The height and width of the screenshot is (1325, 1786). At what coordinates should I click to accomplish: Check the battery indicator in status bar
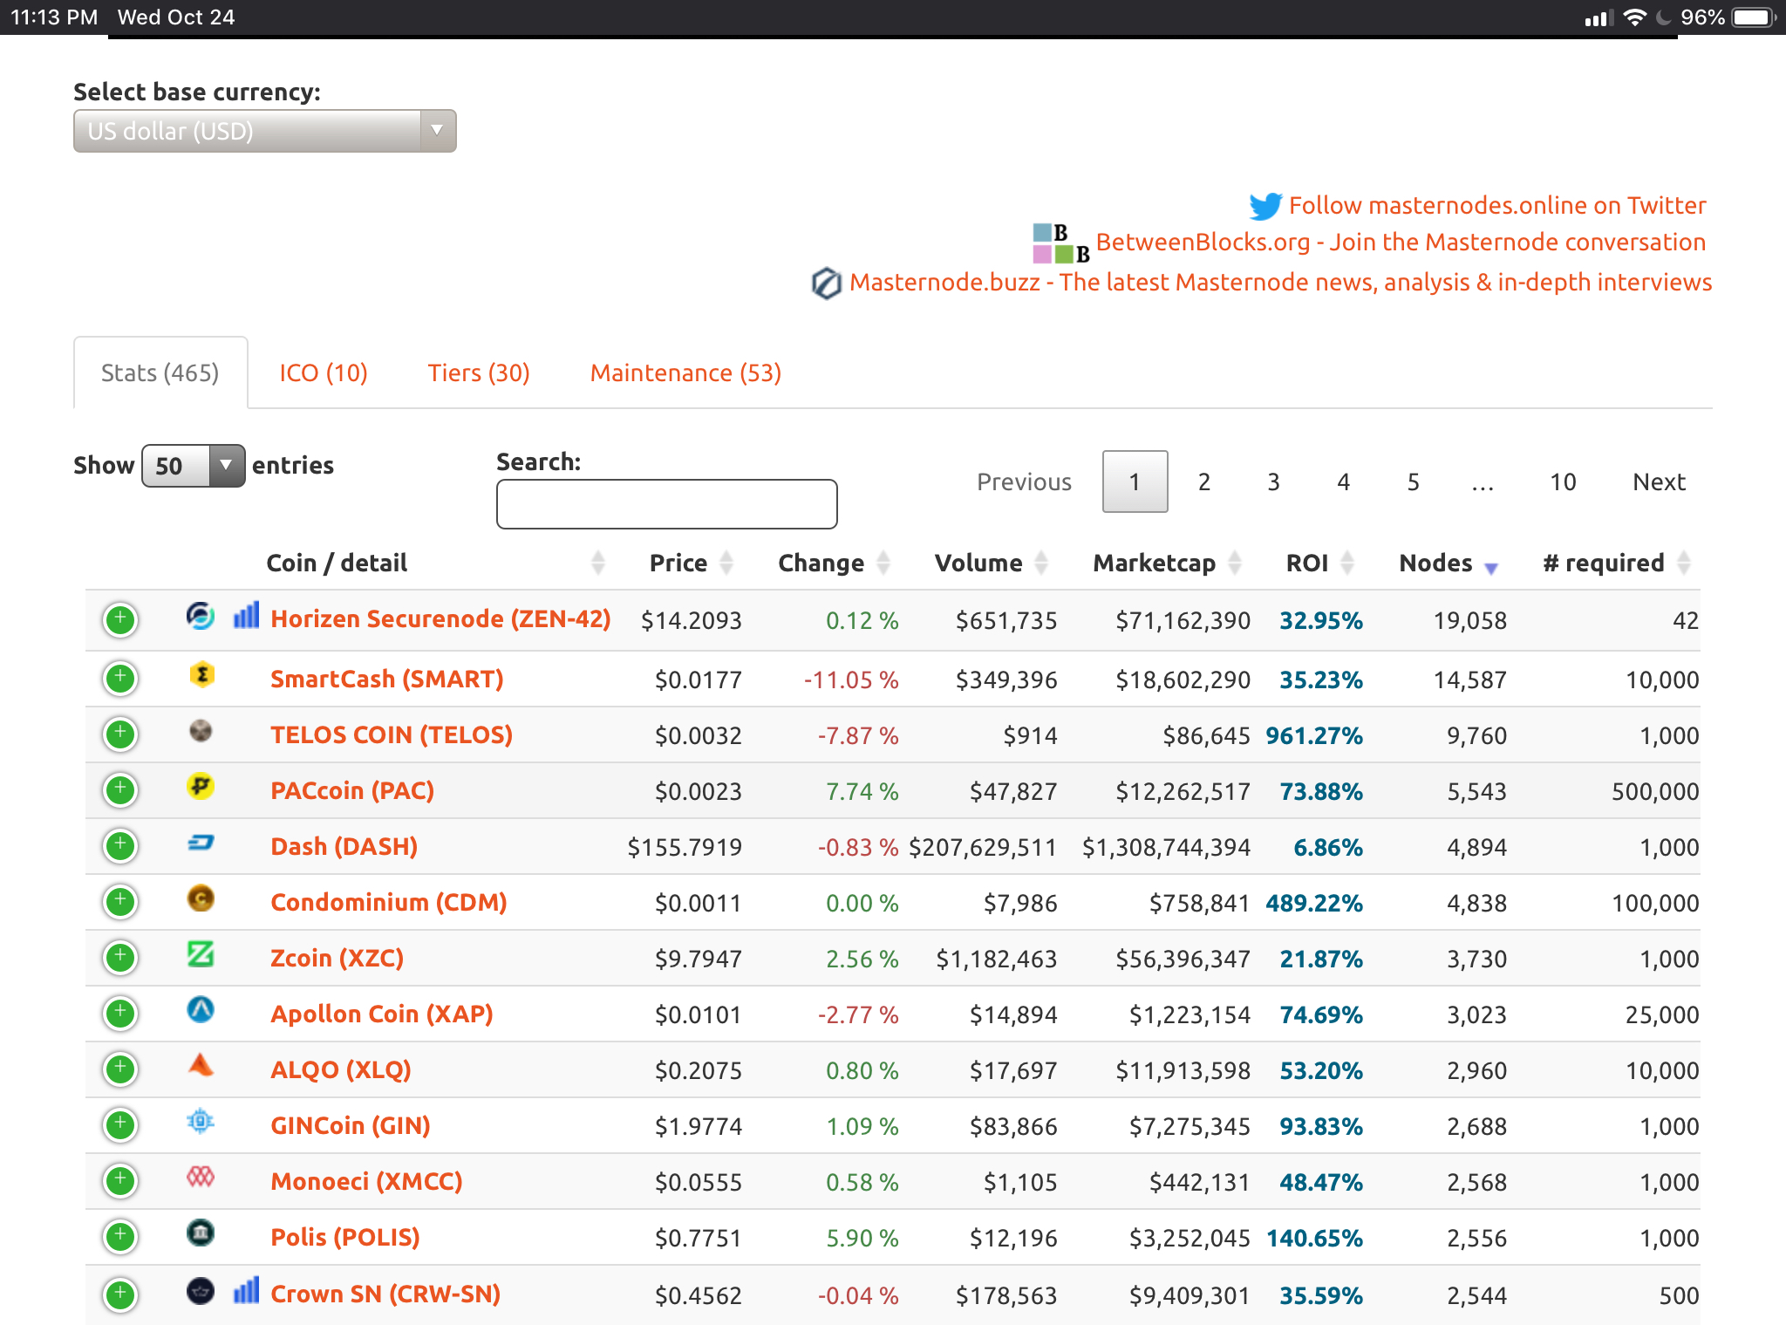[1754, 17]
